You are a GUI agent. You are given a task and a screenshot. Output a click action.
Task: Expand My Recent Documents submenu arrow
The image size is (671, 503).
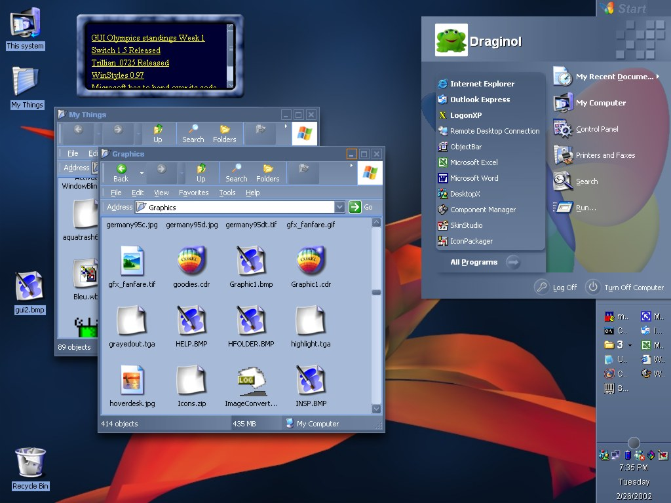(658, 76)
